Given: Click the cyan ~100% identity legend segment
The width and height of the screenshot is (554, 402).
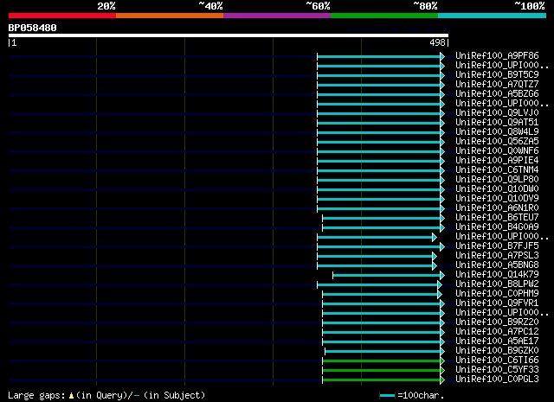Looking at the screenshot, I should 493,16.
